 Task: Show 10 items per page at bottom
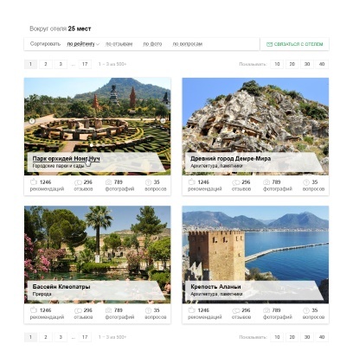[x=277, y=337]
